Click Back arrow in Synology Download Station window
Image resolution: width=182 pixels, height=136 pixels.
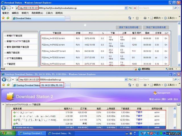pyautogui.click(x=4, y=80)
